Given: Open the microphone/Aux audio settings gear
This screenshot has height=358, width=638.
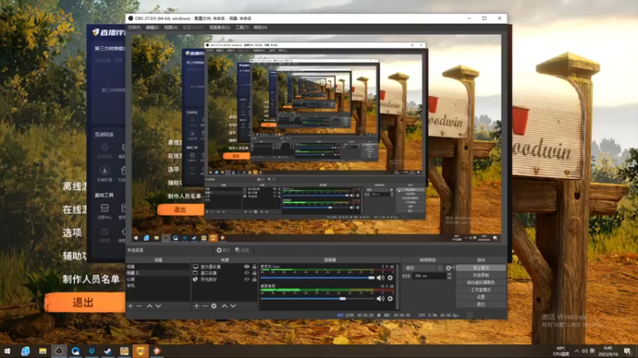Looking at the screenshot, I should pyautogui.click(x=390, y=278).
